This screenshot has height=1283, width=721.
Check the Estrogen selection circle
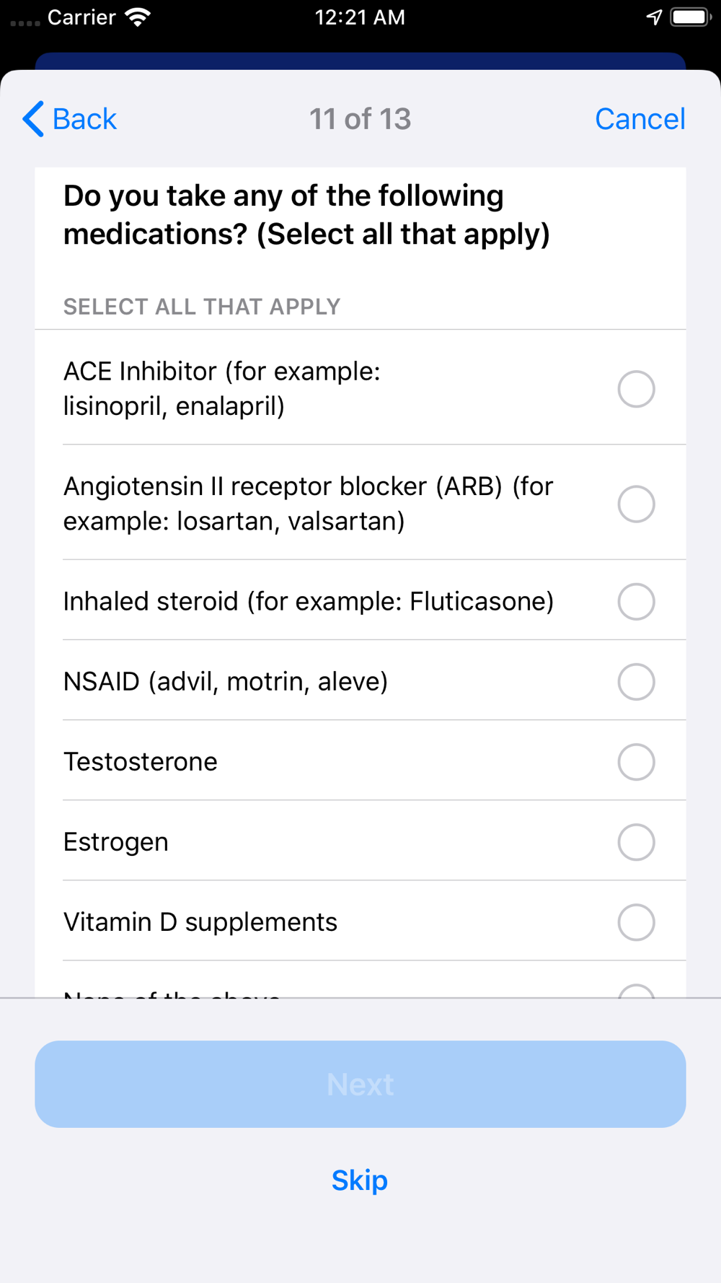pos(636,842)
